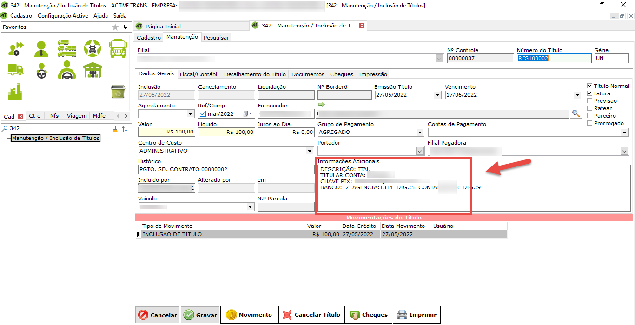Click the gray star favorite icon
Viewport: 635px width, 325px height.
tap(115, 27)
